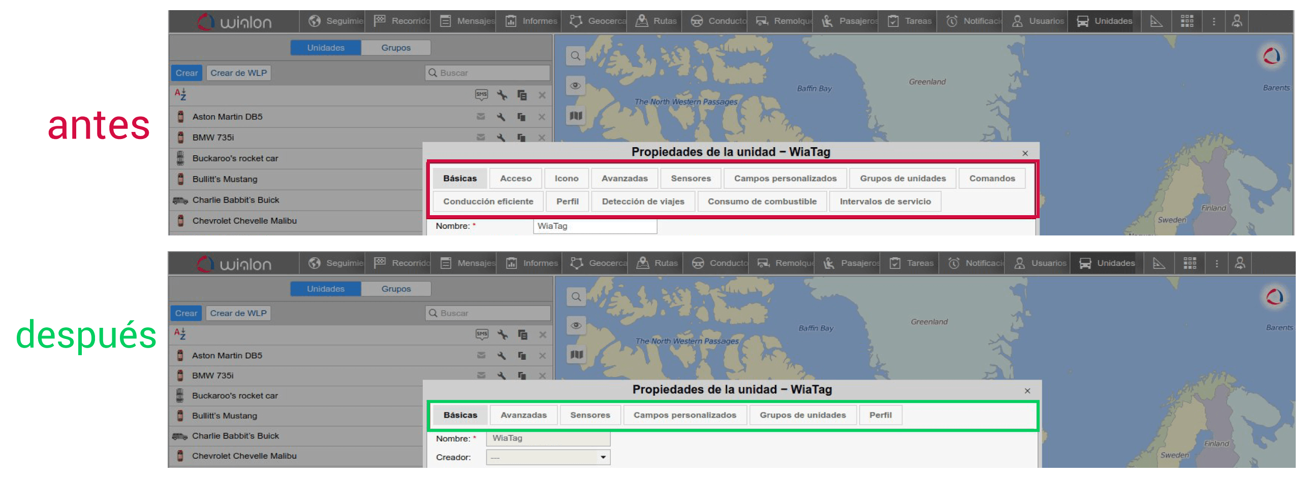Image resolution: width=1313 pixels, height=478 pixels.
Task: Click the blue Crear button in the antes panel
Action: 186,73
